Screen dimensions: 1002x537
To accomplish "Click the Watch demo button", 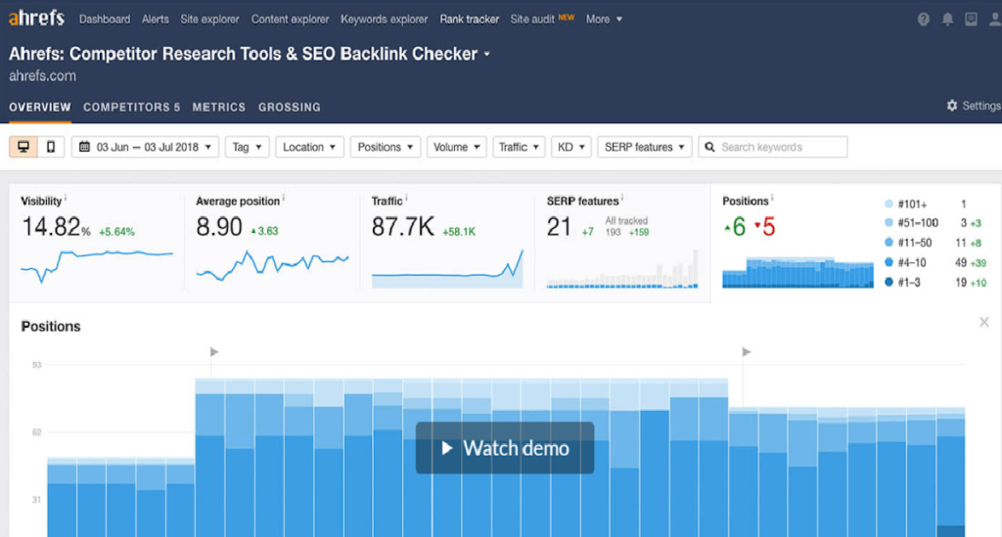I will point(505,448).
